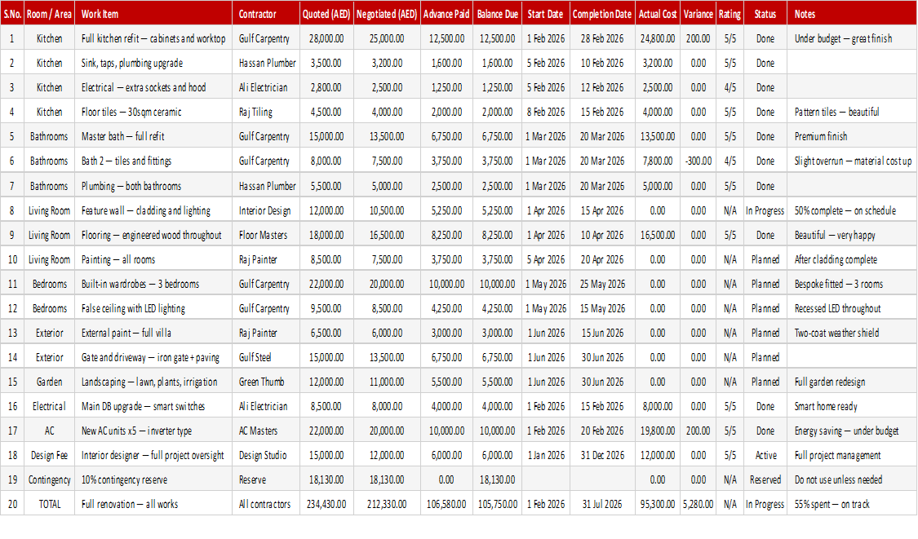918x539 pixels.
Task: Click the -300.00 variance cell
Action: coord(698,161)
